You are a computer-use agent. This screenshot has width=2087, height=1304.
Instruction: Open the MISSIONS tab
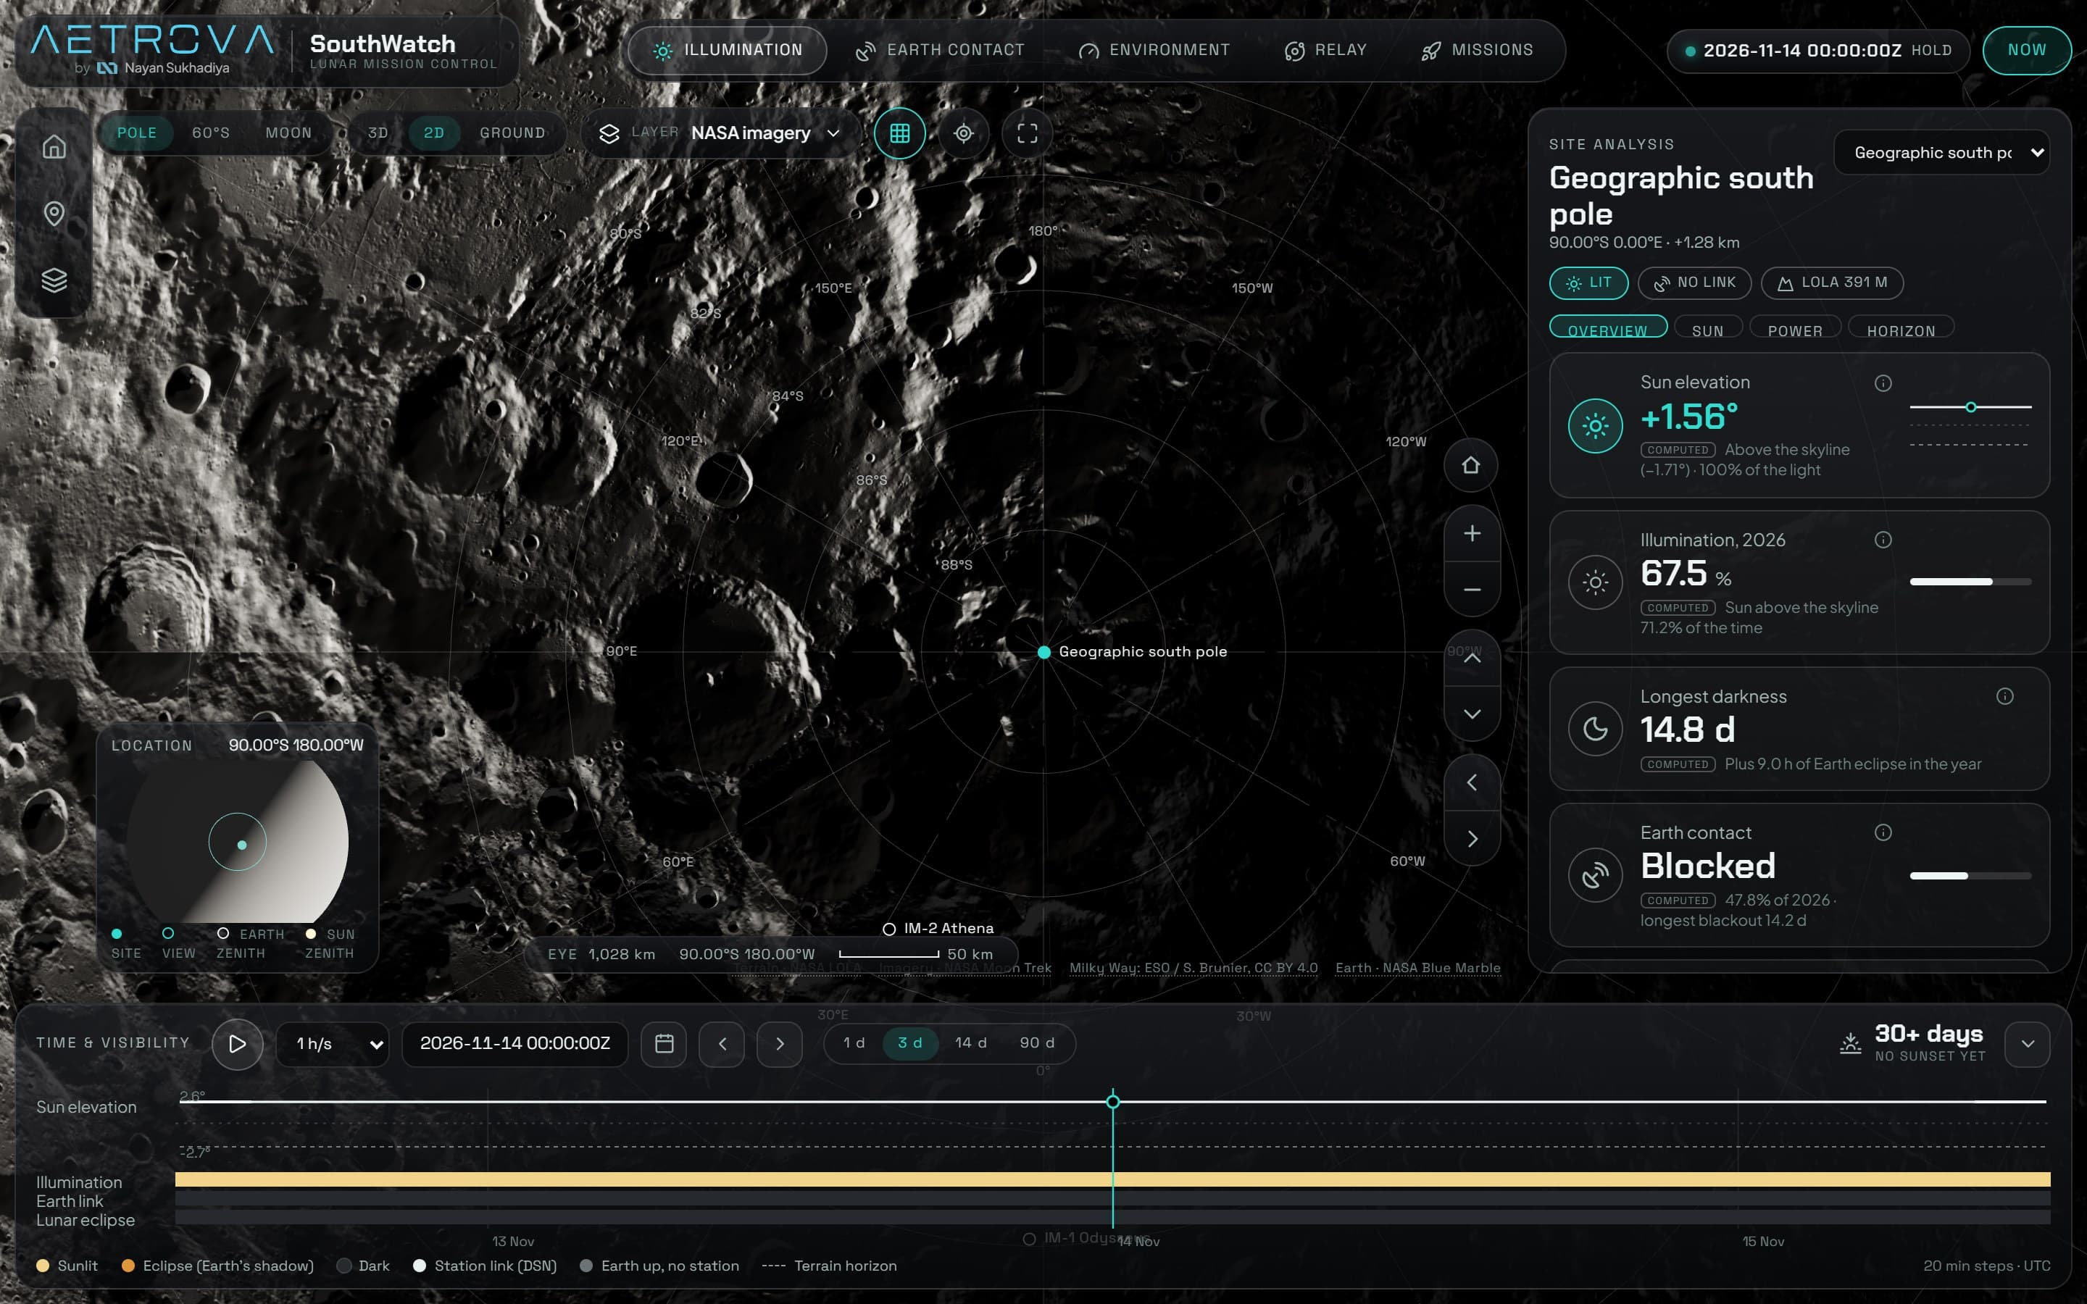[1476, 50]
